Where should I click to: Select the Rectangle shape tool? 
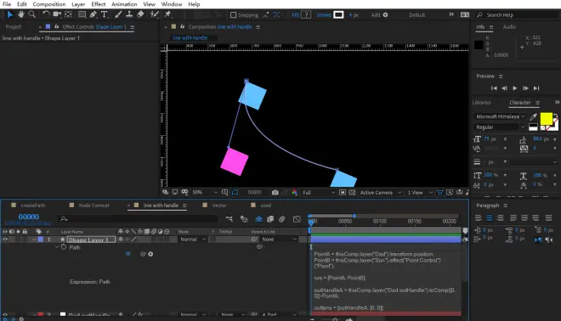point(82,14)
